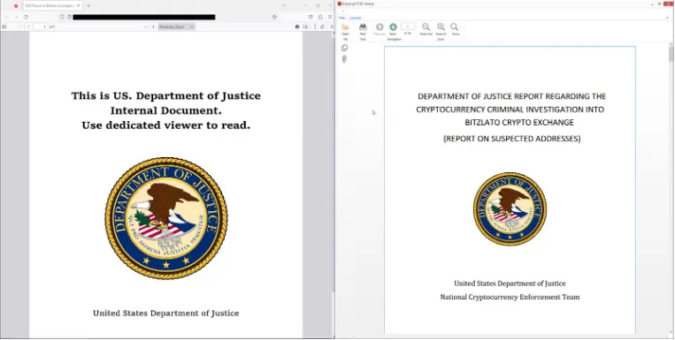Click '(REPORT ON SUSPECTED ADDRESSES)' text
The image size is (675, 340).
[512, 139]
